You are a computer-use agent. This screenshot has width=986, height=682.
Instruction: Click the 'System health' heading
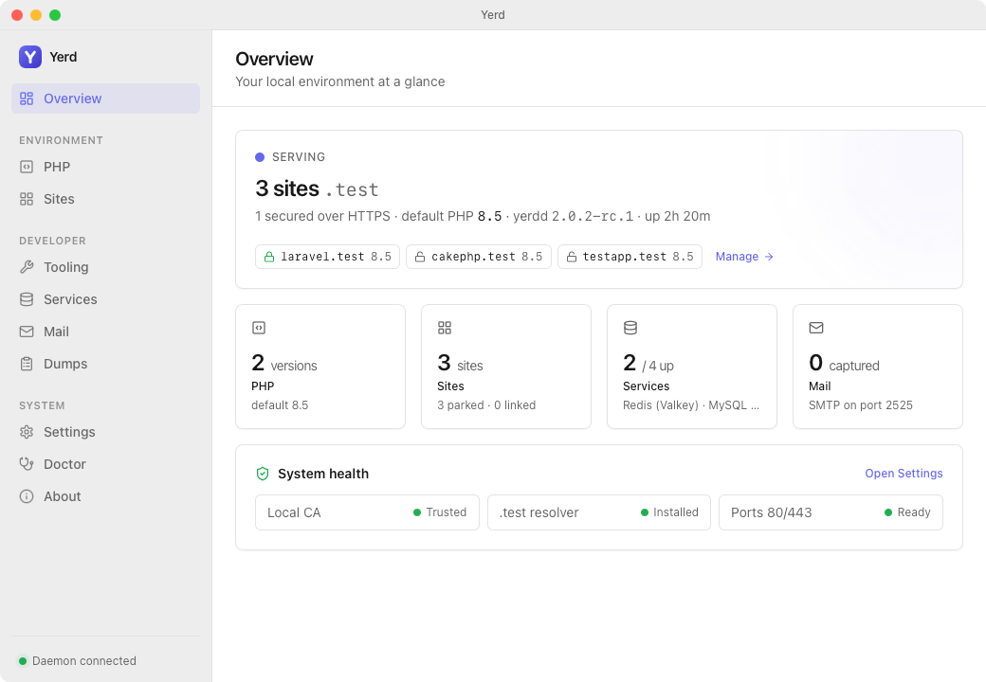coord(323,474)
